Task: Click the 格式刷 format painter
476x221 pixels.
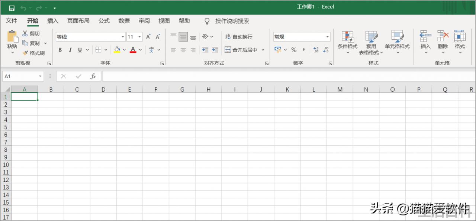Action: tap(33, 53)
